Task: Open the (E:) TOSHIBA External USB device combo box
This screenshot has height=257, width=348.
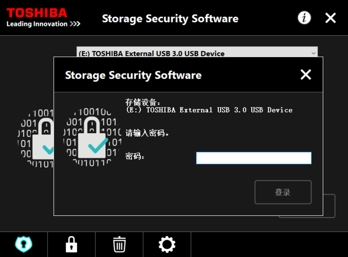Action: [197, 52]
